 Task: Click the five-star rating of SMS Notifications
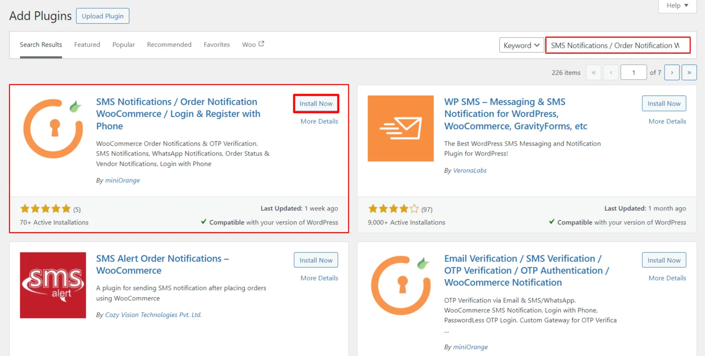[x=45, y=209]
